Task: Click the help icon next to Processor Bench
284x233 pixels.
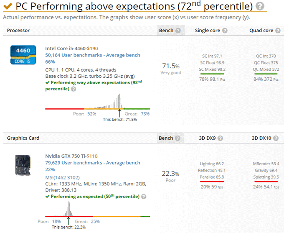Action: [178, 31]
